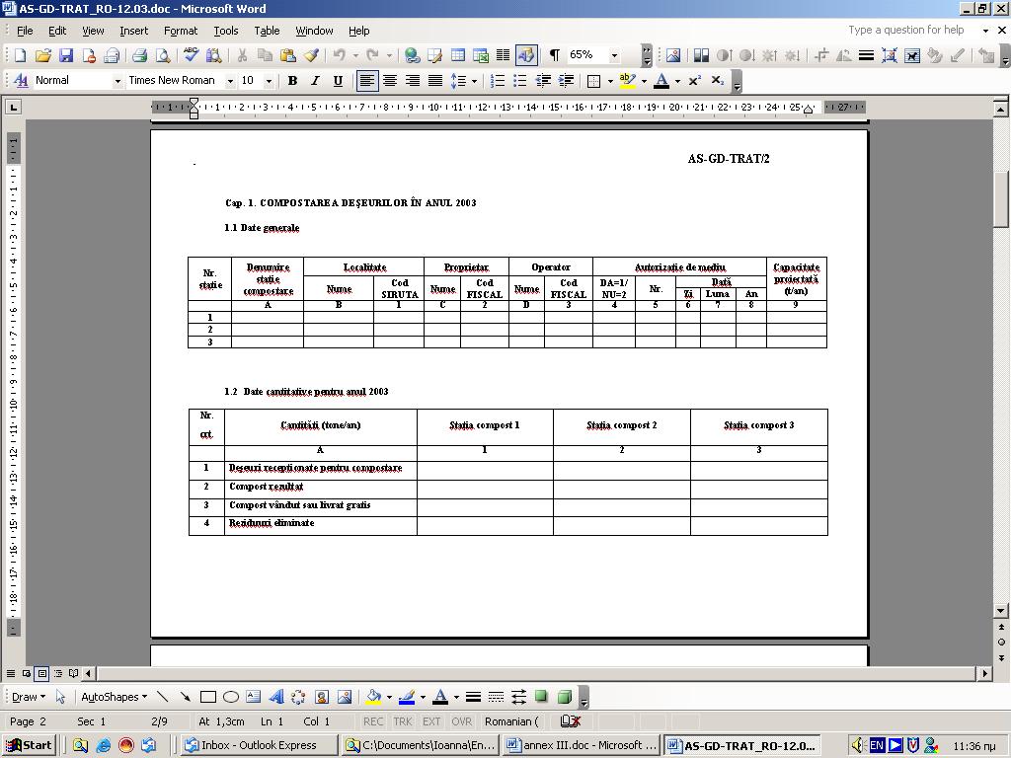This screenshot has height=758, width=1011.
Task: Open Print Preview
Action: point(163,55)
